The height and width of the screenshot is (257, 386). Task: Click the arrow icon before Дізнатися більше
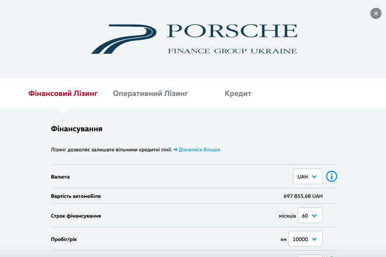(x=176, y=150)
